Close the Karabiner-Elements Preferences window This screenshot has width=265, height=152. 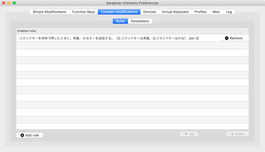pos(4,3)
